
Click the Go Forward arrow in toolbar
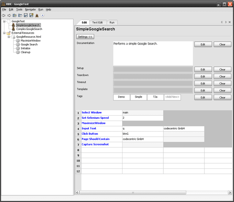[9, 15]
